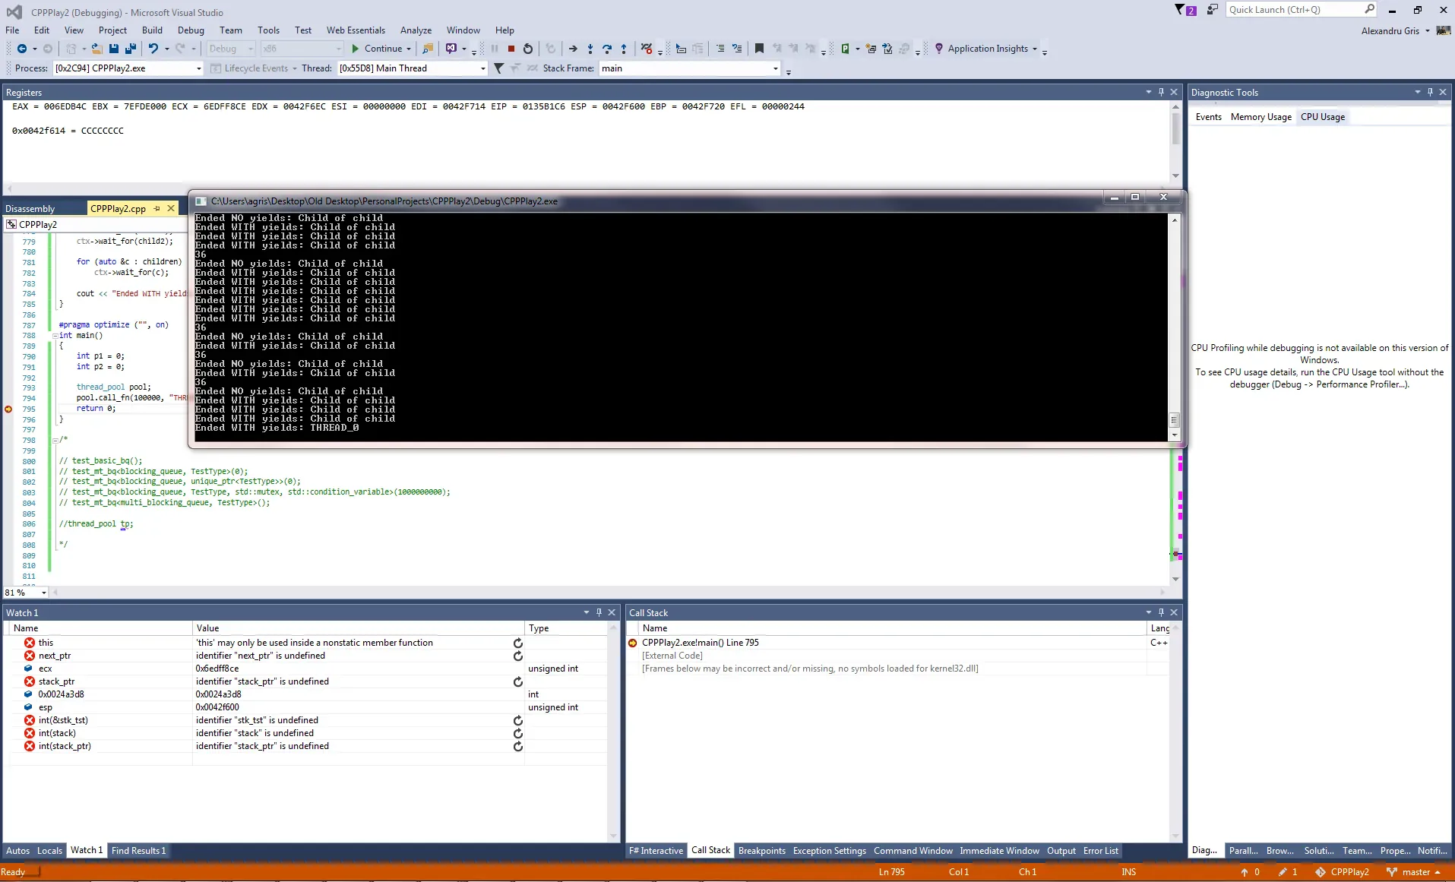Toggle breakpoint glyph on line 795
The width and height of the screenshot is (1455, 882).
(8, 409)
